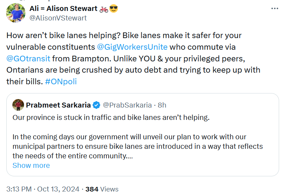Open the Prabmeet Sarkaria name in quoted tweet

pos(58,105)
